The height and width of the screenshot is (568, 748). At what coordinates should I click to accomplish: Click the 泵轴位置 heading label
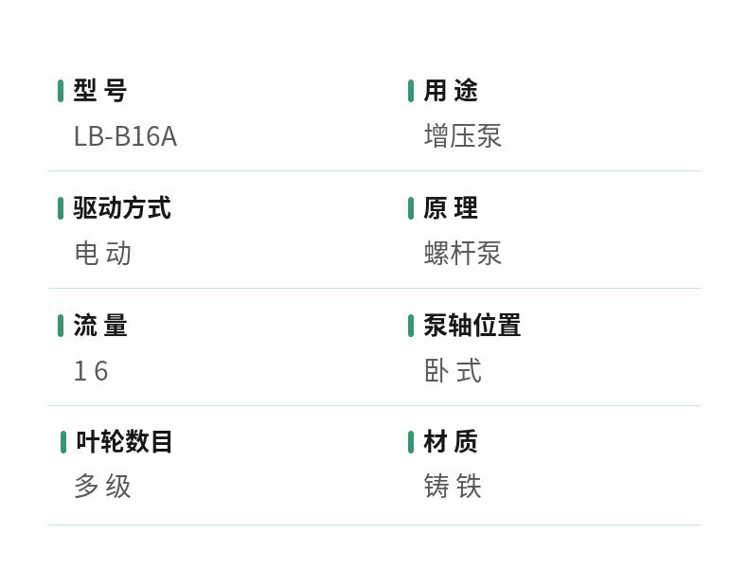472,326
